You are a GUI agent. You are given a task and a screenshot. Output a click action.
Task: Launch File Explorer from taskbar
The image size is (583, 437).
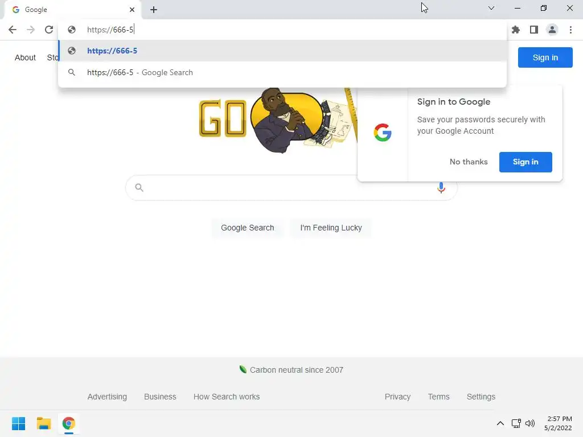[43, 423]
